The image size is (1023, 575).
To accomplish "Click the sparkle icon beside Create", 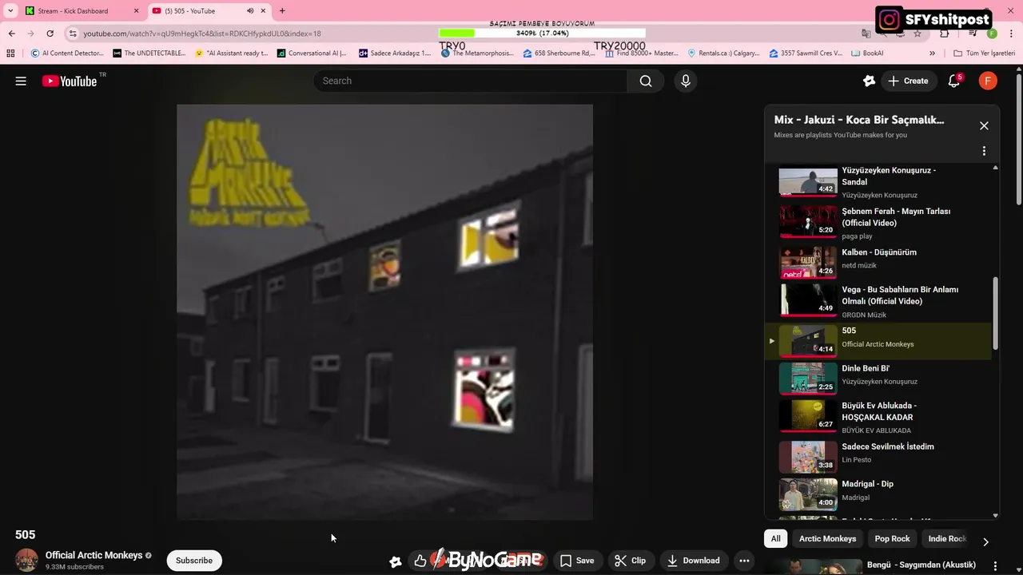I will (x=870, y=81).
